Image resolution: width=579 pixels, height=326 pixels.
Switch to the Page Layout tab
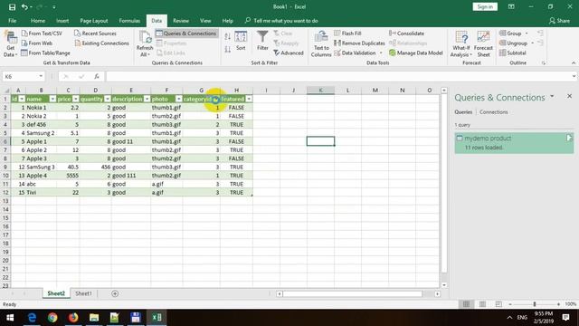(x=94, y=21)
